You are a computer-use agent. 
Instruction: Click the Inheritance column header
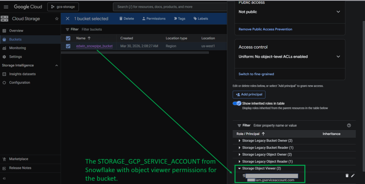pos(331,134)
